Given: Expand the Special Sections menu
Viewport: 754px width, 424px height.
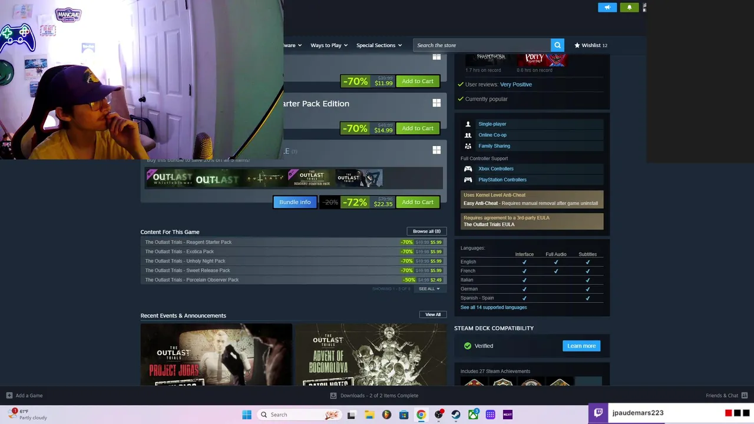Looking at the screenshot, I should click(379, 45).
